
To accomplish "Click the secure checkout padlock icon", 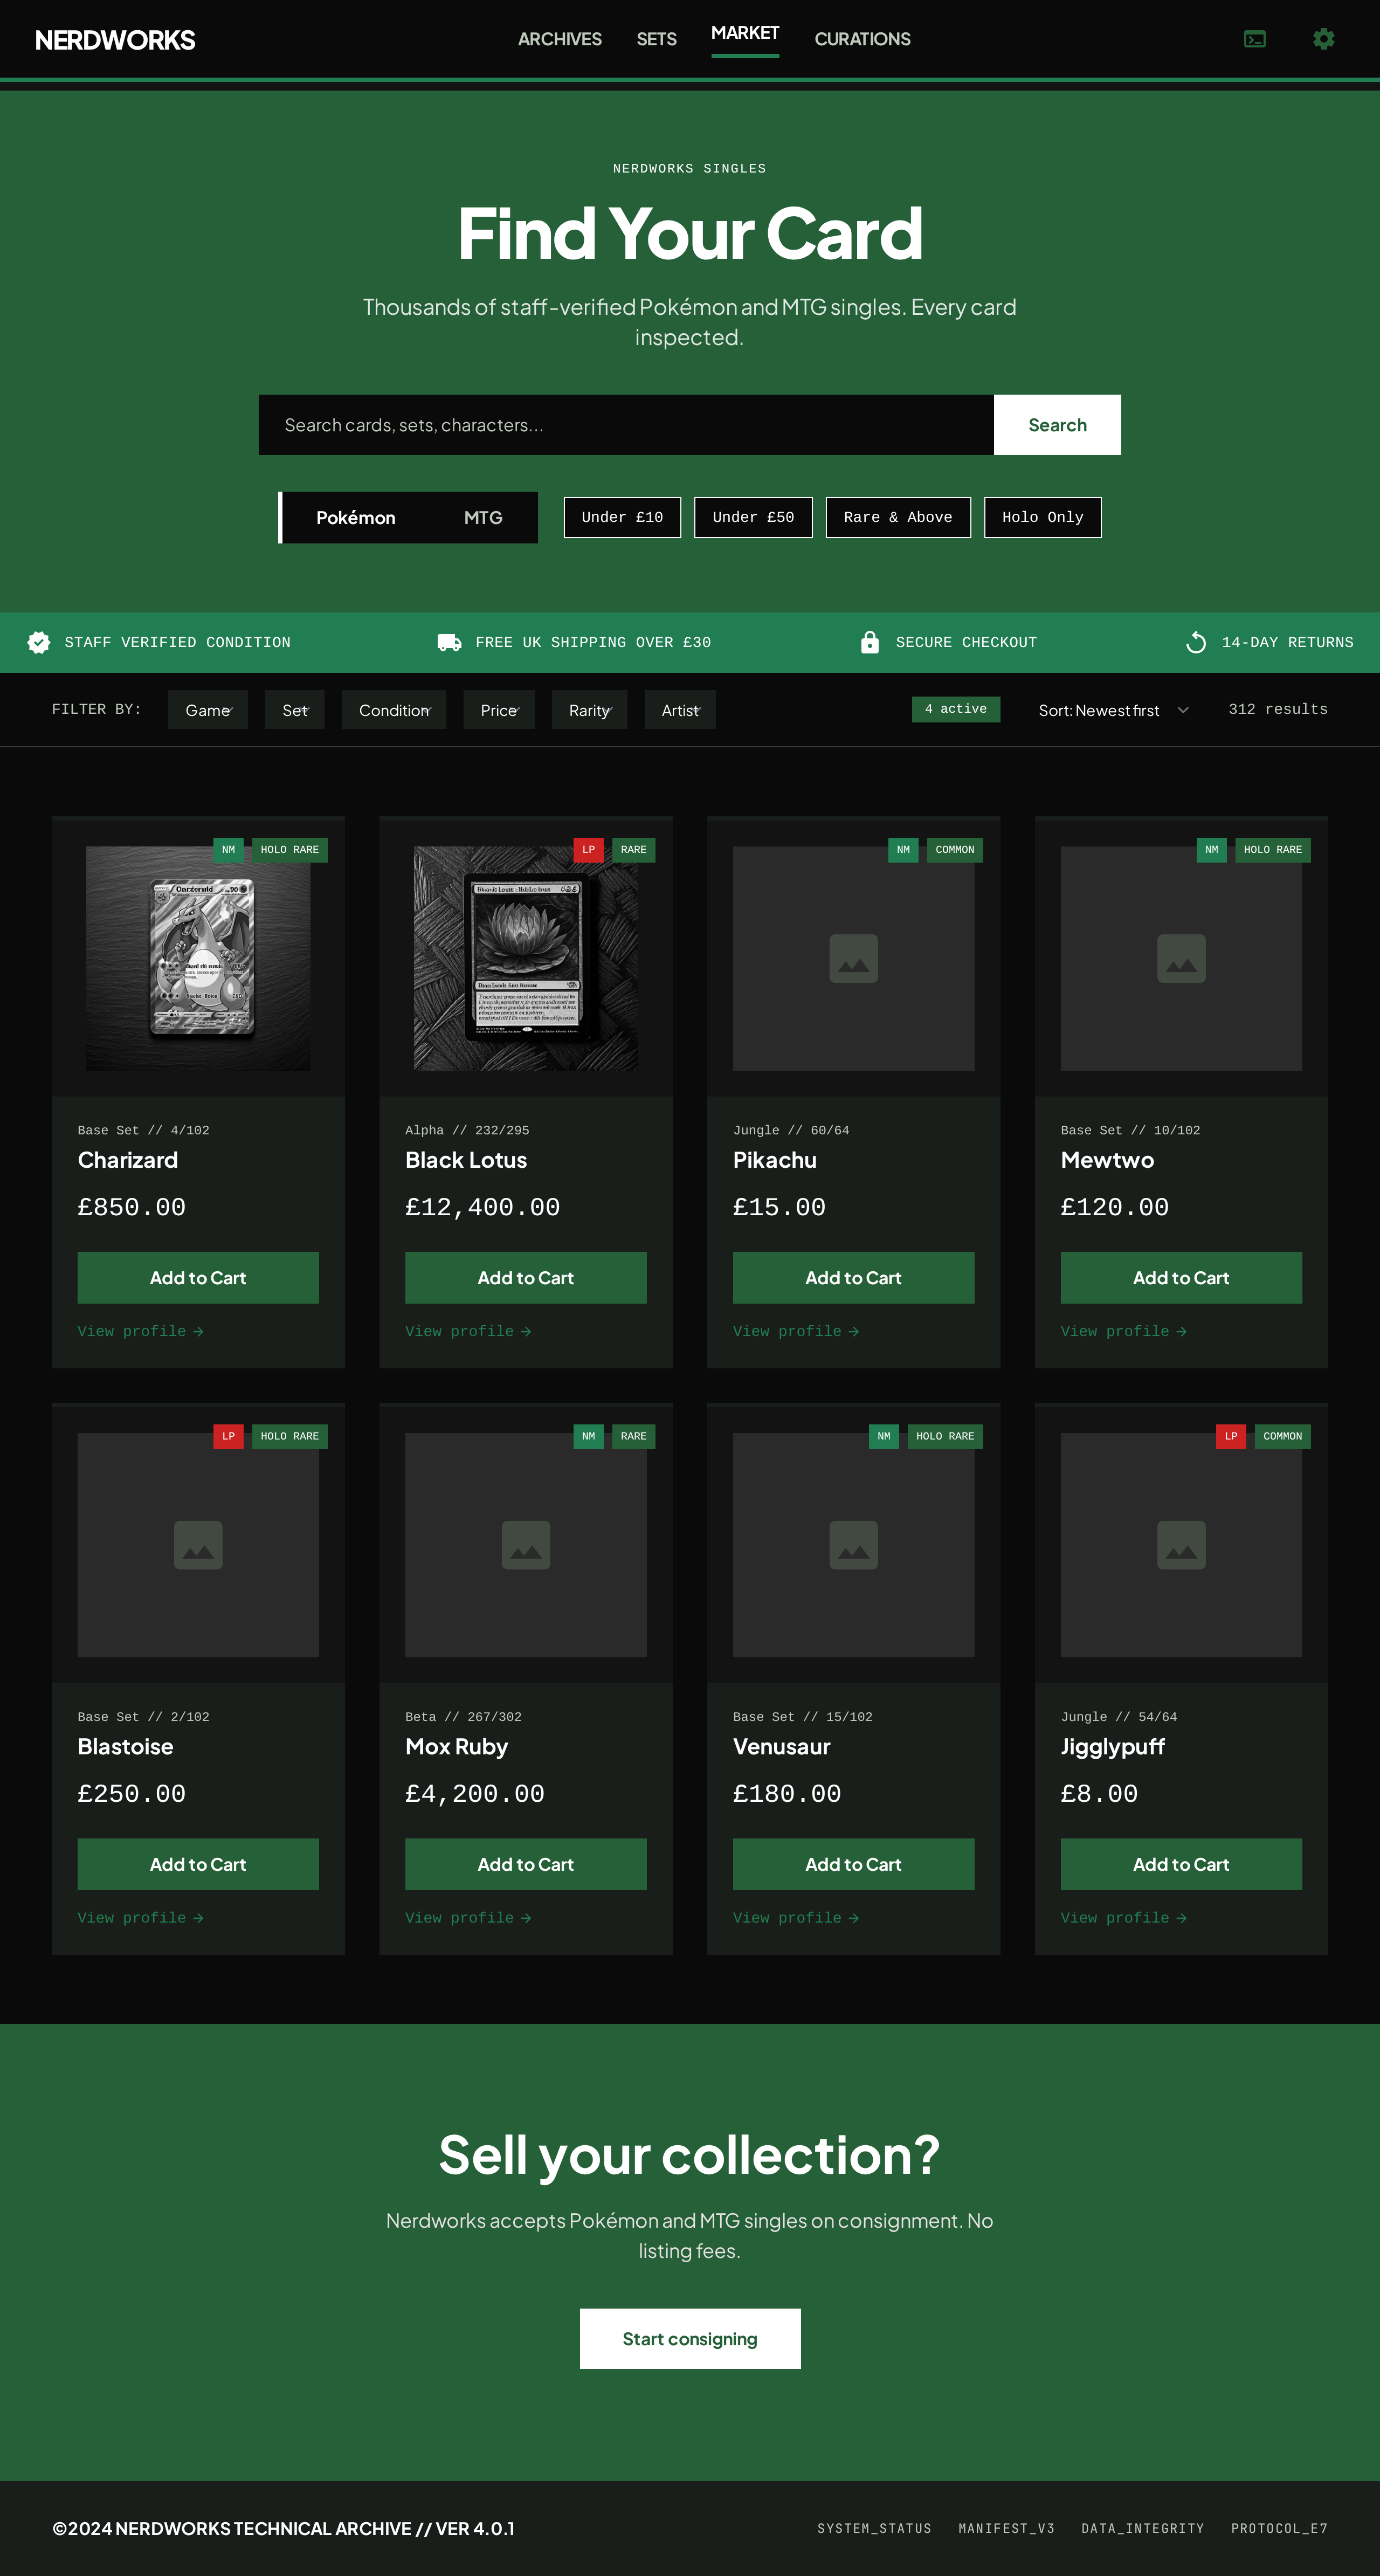I will coord(869,642).
